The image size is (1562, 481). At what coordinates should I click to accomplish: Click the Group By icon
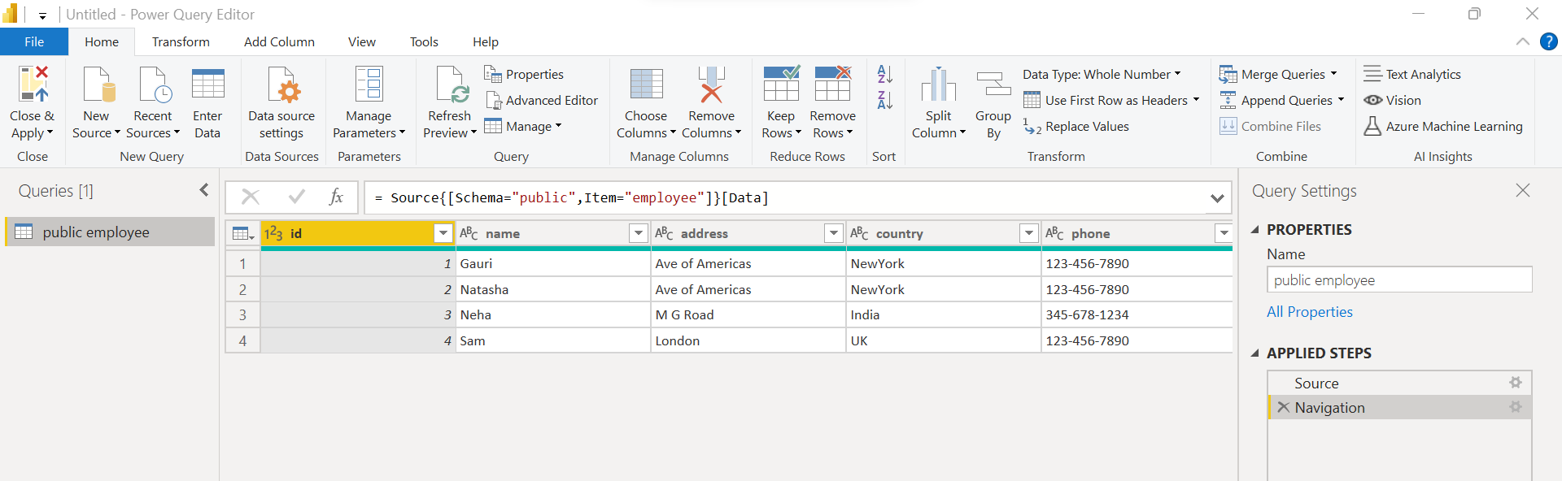point(993,85)
